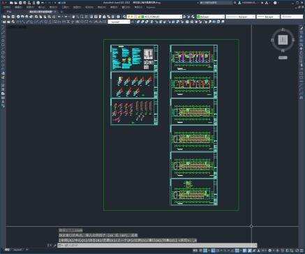Select the Zoom Realtime tool
The image size is (305, 254).
coord(77,17)
